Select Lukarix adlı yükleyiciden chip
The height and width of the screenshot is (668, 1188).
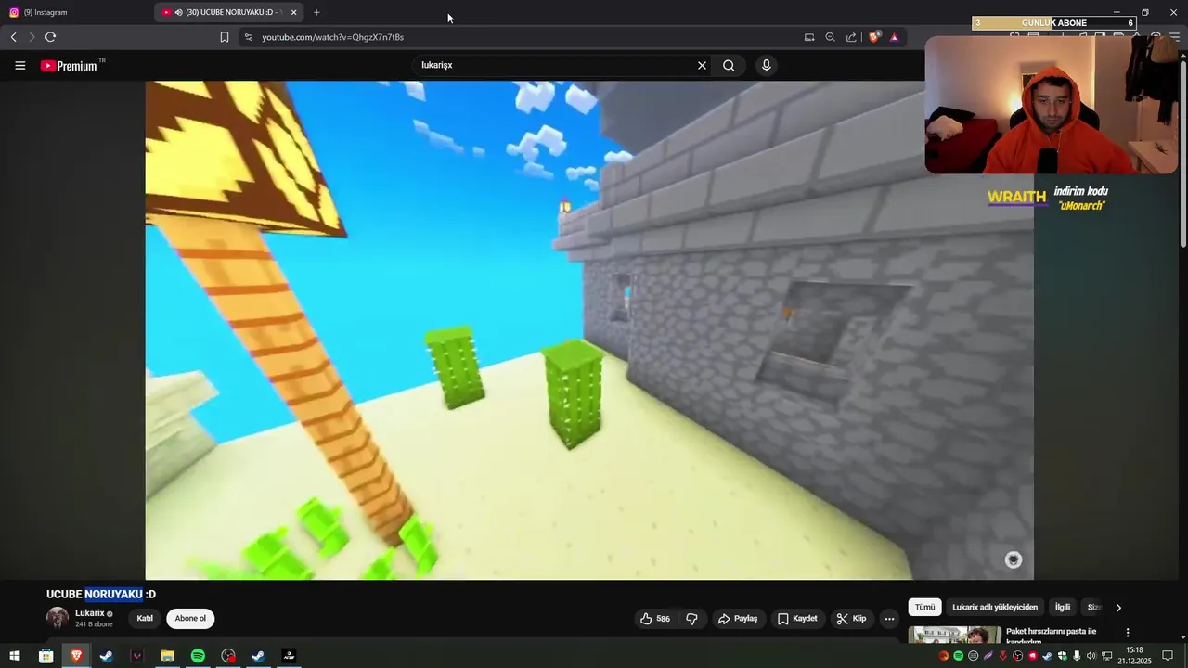click(995, 608)
